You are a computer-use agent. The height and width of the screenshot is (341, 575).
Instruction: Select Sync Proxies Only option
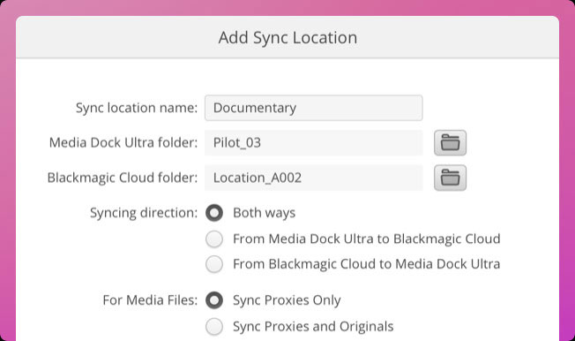[214, 300]
